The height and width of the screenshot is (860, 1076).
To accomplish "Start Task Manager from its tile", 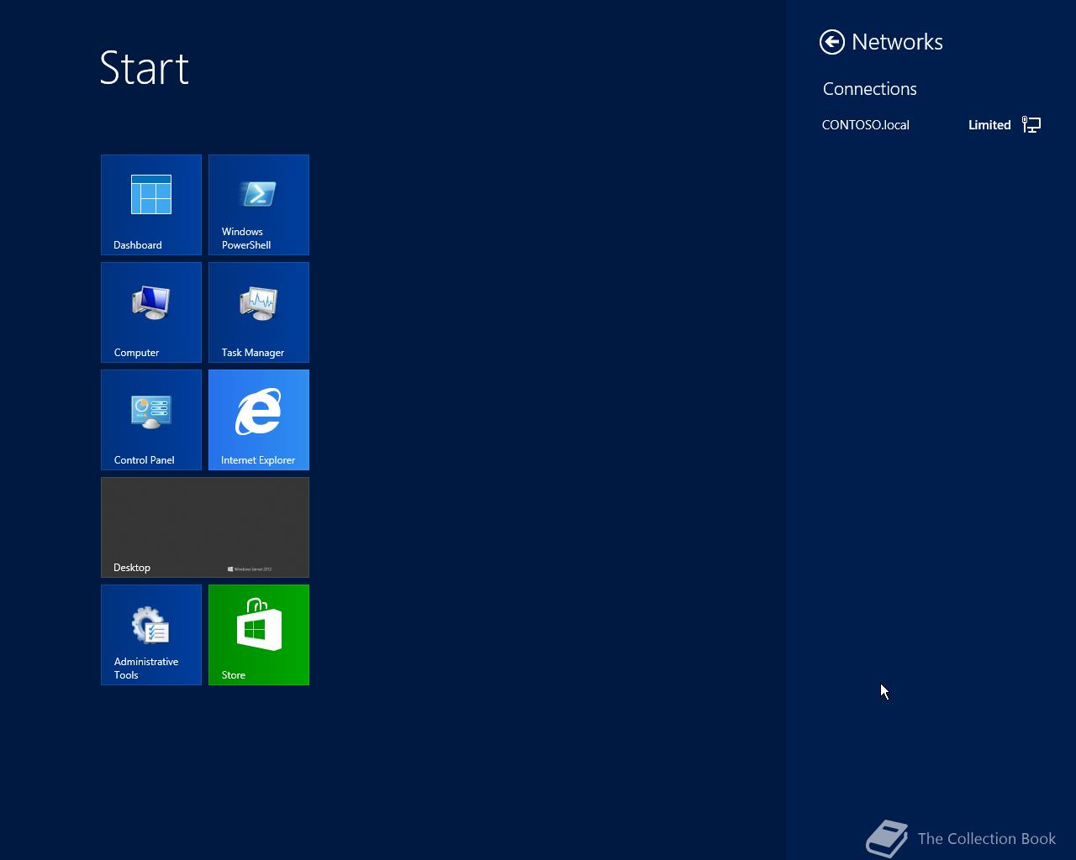I will point(259,312).
